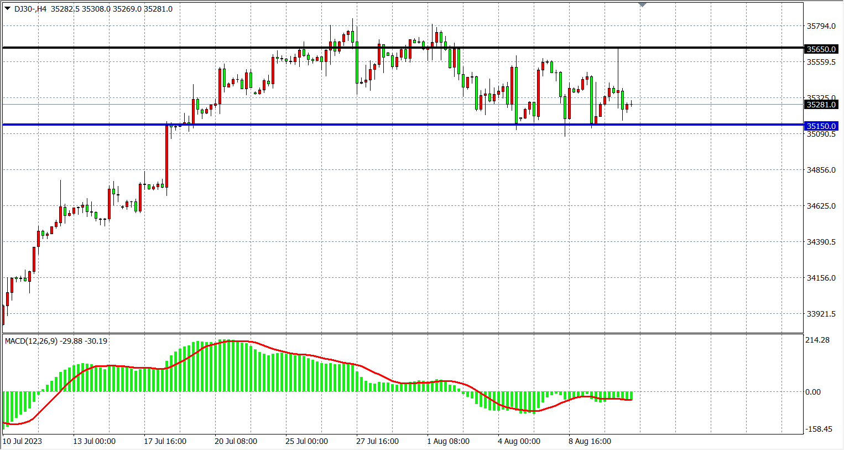The width and height of the screenshot is (844, 450).
Task: Click the current price tag 35281.0
Action: [821, 105]
